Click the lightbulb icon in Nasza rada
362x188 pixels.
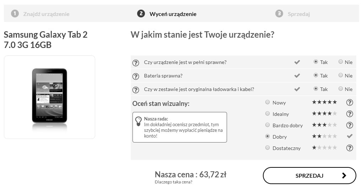click(138, 121)
